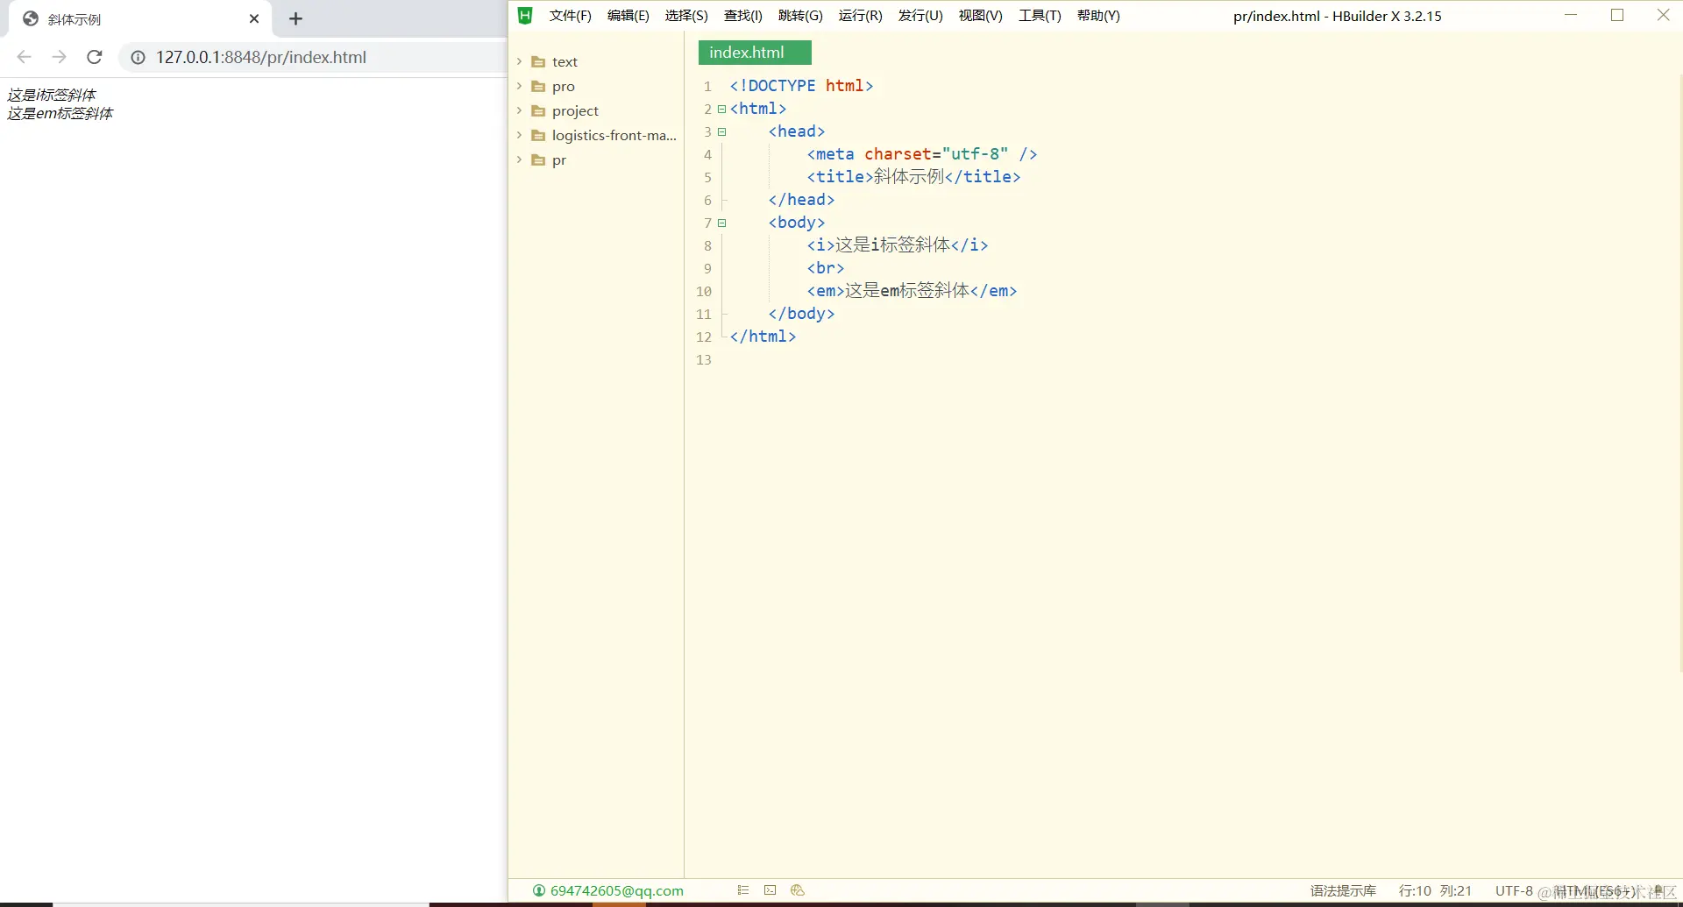Screen dimensions: 1683x907
Task: Click the <!DOCTYPE html> code on line 1
Action: coord(801,86)
